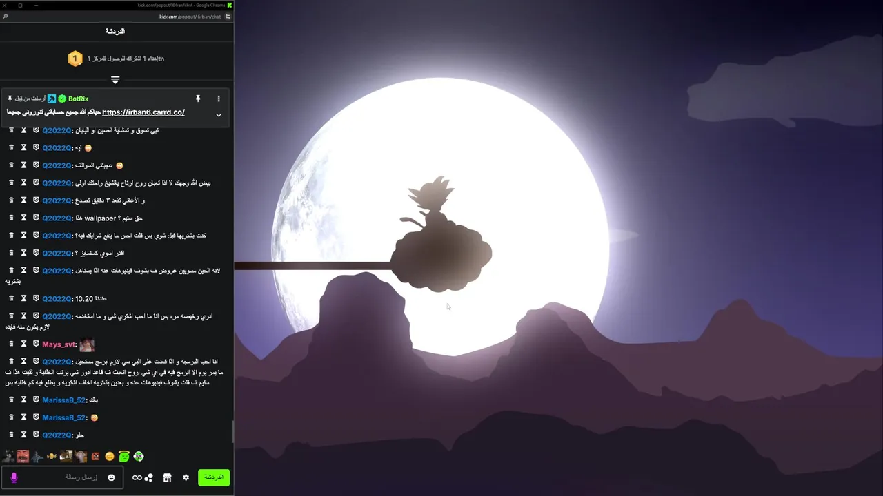Click the emote image in Mays_svt message
The width and height of the screenshot is (883, 496).
pyautogui.click(x=87, y=344)
